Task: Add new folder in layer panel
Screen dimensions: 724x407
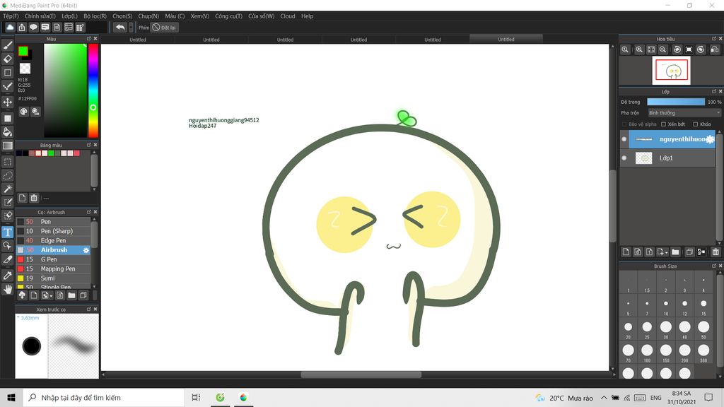Action: 675,252
